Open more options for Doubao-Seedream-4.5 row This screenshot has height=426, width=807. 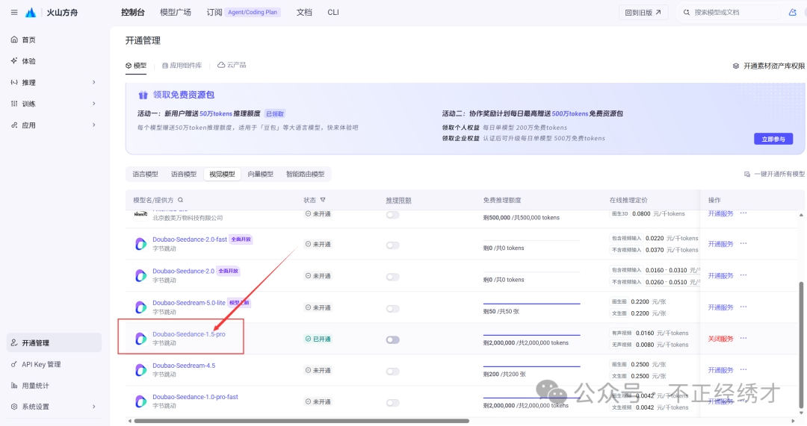tap(743, 369)
